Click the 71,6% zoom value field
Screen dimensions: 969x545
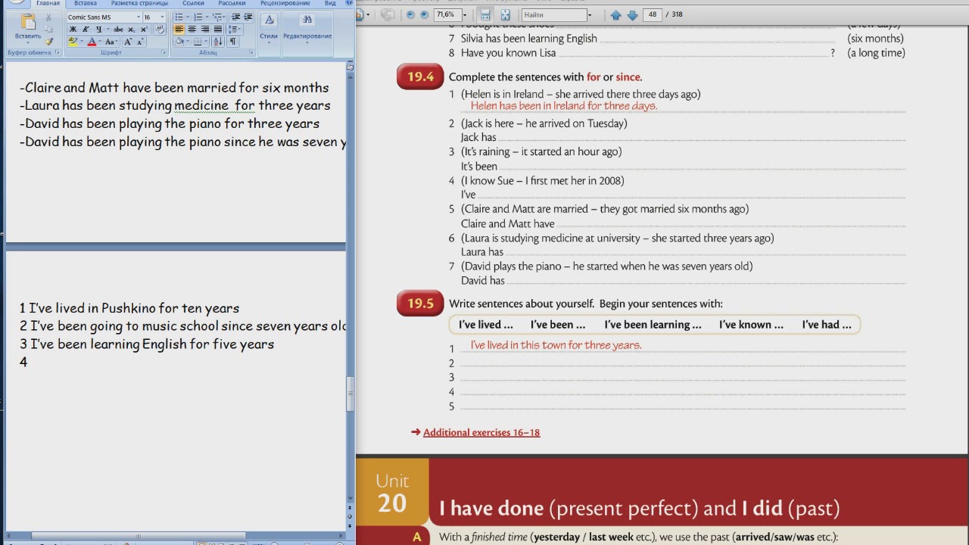coord(447,15)
